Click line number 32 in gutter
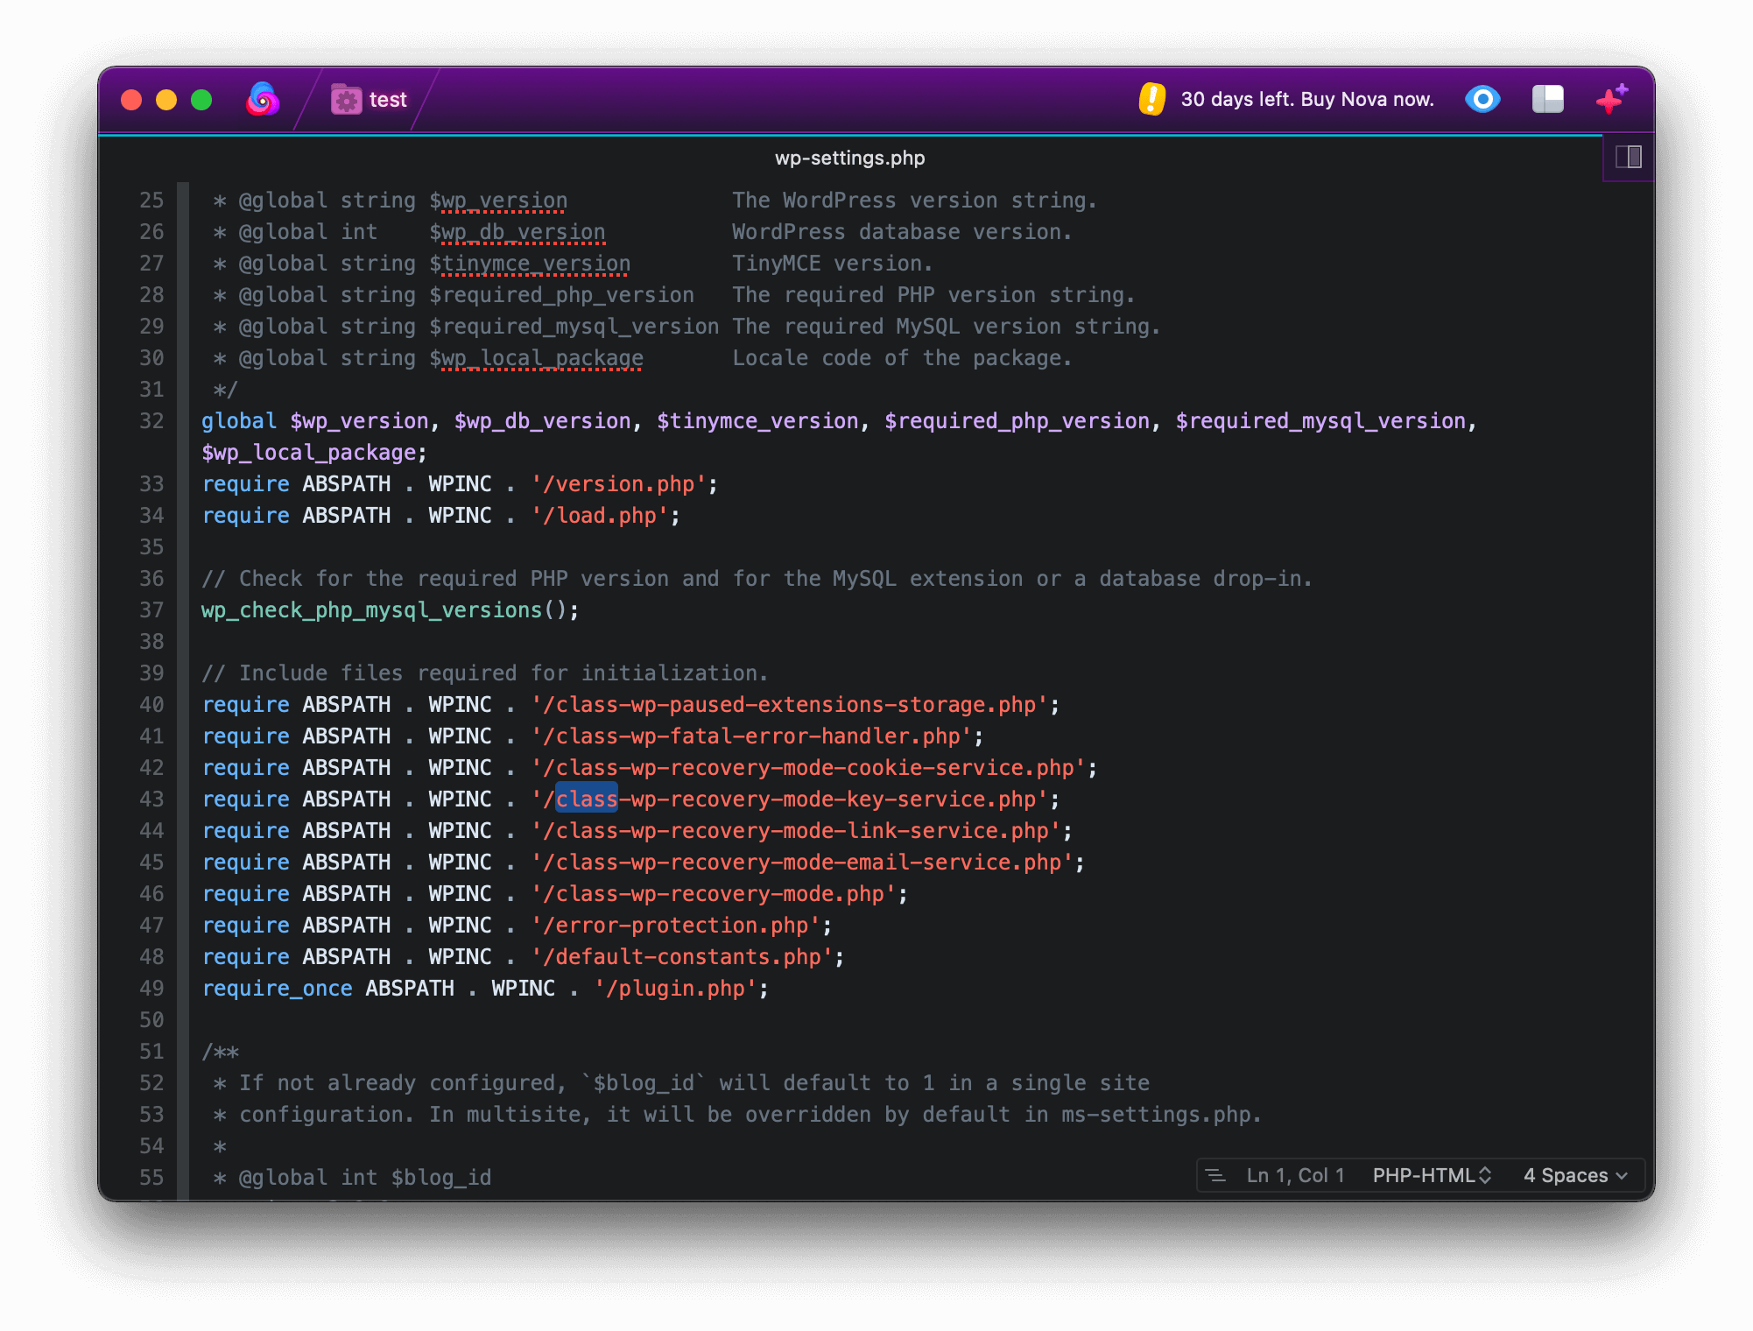This screenshot has width=1753, height=1331. point(151,421)
